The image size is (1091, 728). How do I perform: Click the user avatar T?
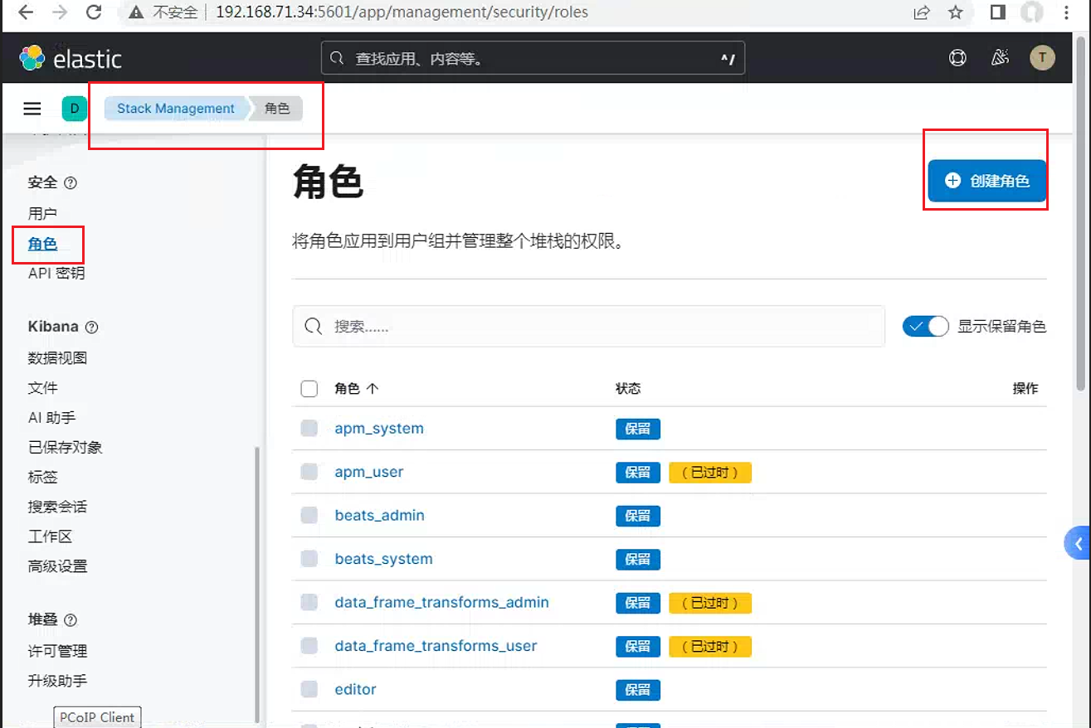coord(1042,58)
